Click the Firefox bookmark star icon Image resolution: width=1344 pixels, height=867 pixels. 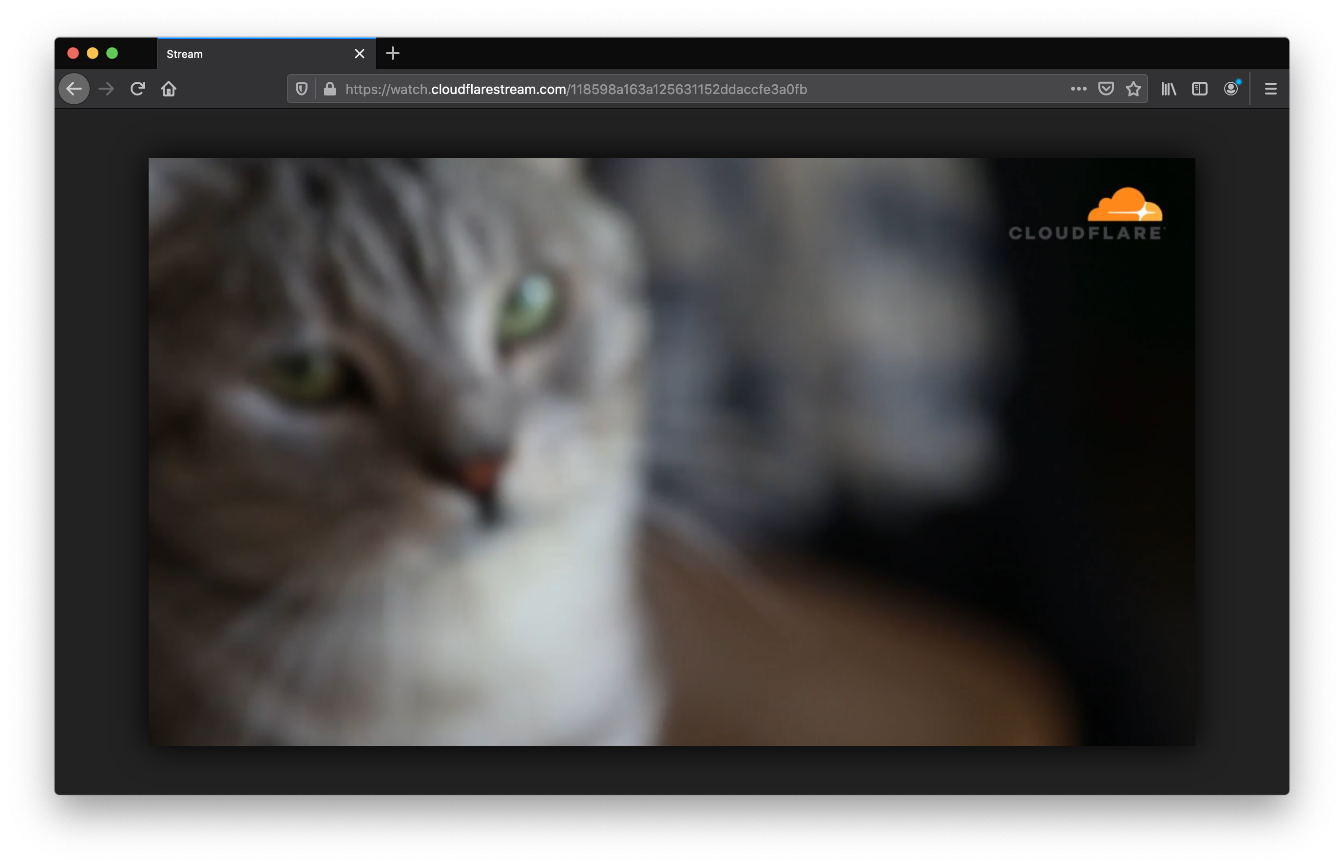tap(1133, 88)
